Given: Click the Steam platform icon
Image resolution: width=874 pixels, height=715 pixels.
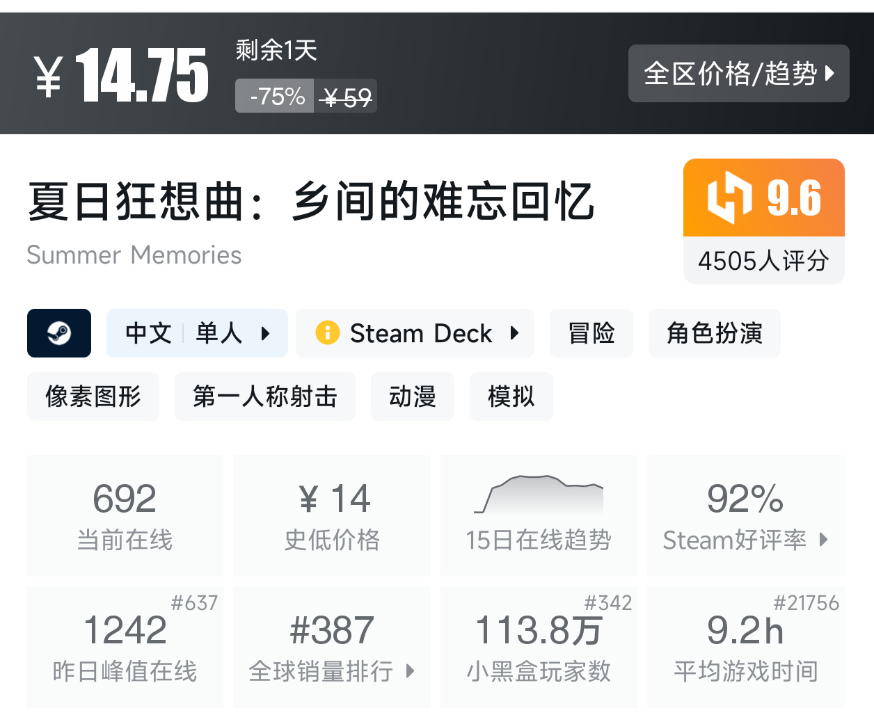Looking at the screenshot, I should tap(59, 333).
